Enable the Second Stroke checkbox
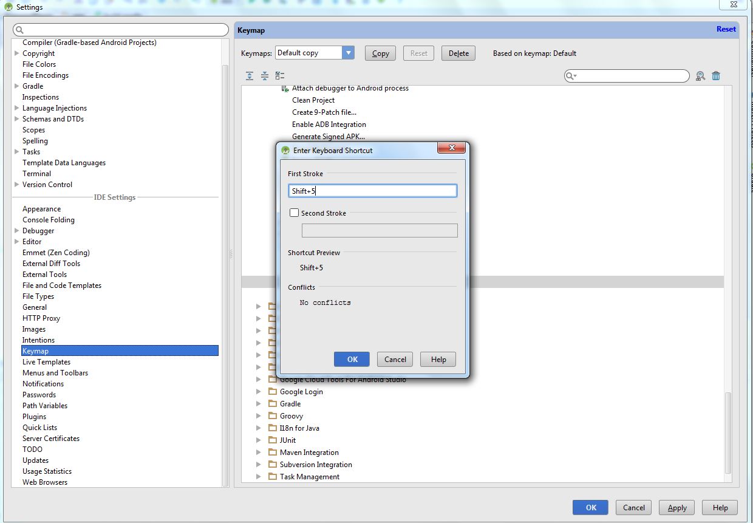Viewport: 753px width, 523px height. point(294,213)
